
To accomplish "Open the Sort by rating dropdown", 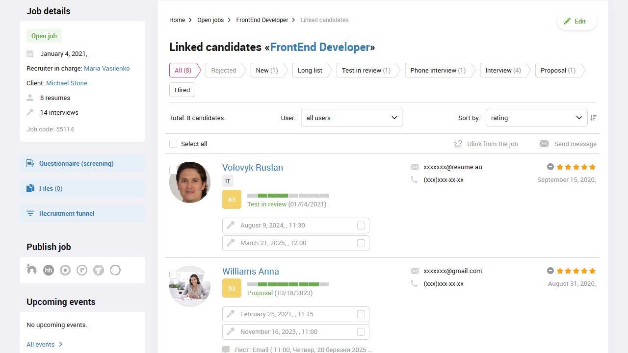I will click(536, 118).
